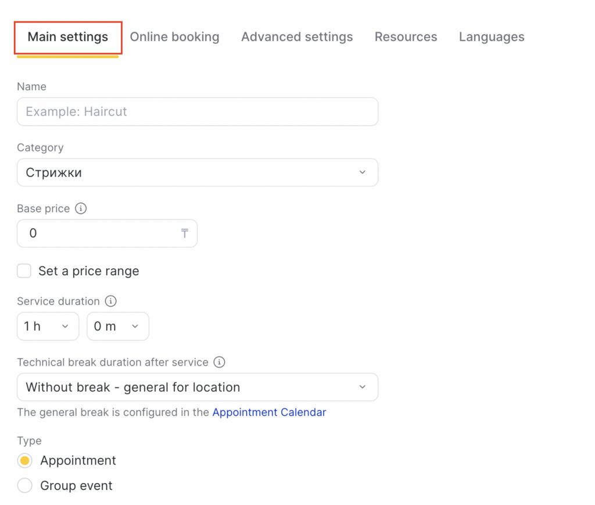Switch to the Advanced settings tab
The height and width of the screenshot is (505, 595).
[x=297, y=37]
